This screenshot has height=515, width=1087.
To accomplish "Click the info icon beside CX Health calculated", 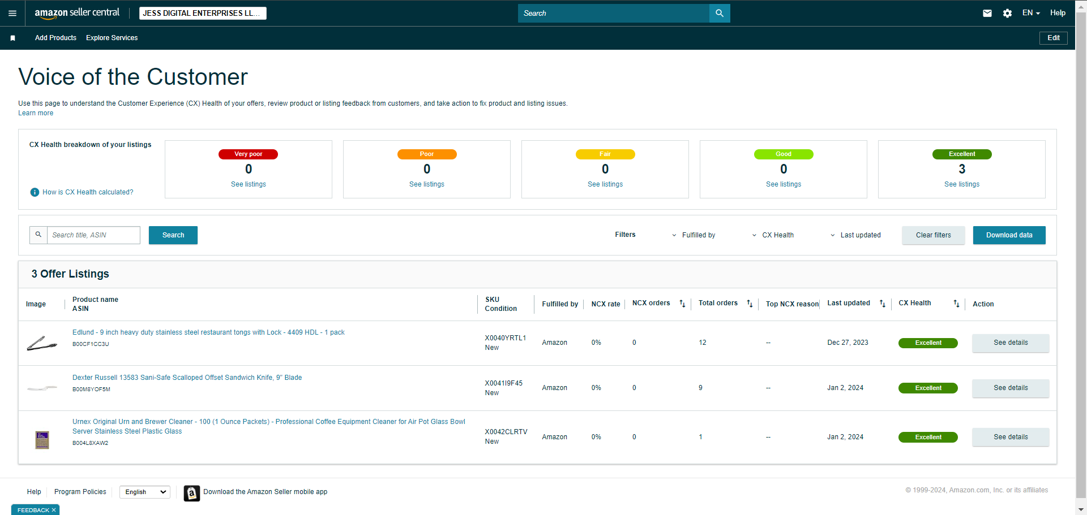I will [35, 192].
